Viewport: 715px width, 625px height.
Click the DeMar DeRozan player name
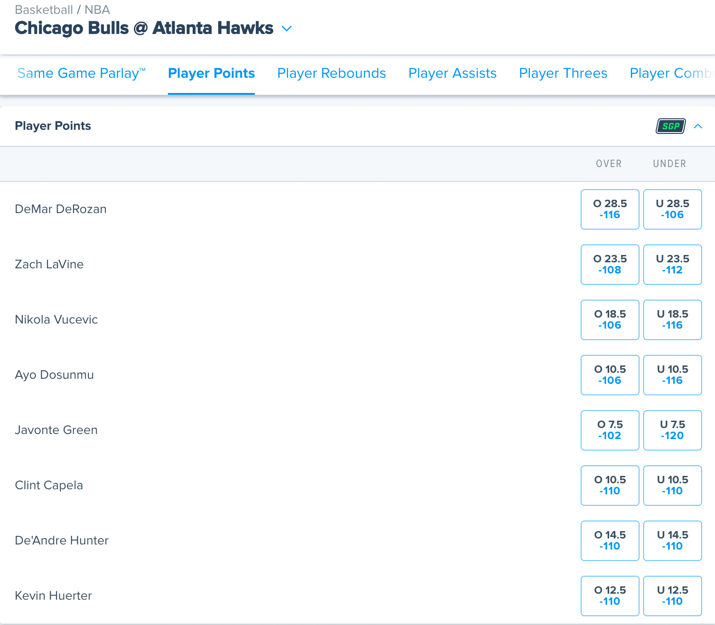point(61,209)
